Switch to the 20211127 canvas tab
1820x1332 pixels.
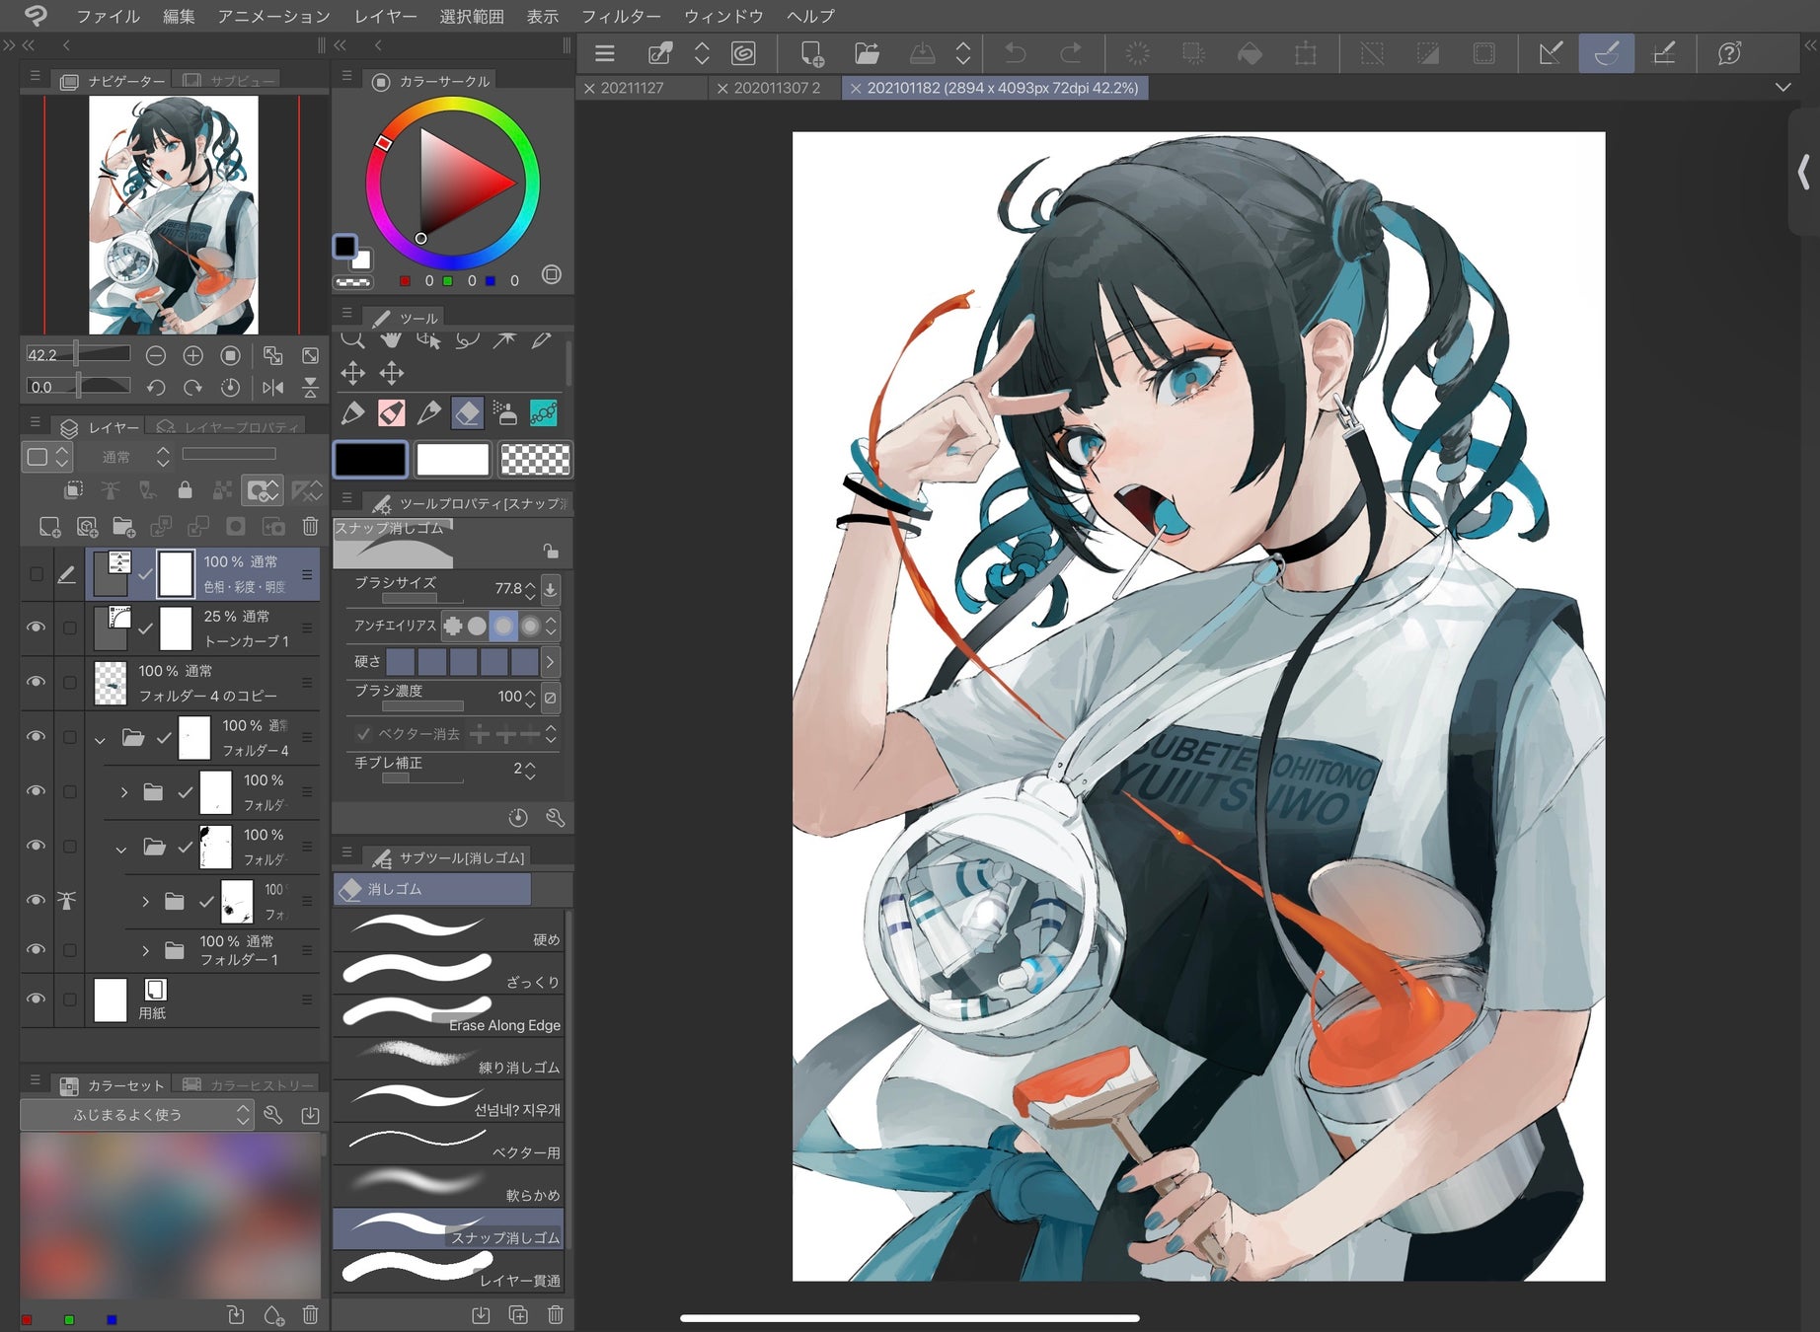tap(633, 88)
